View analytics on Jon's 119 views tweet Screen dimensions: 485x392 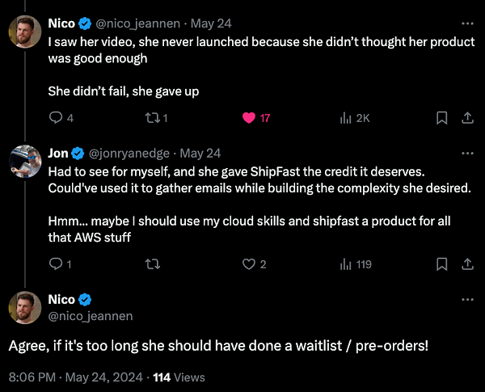click(347, 264)
